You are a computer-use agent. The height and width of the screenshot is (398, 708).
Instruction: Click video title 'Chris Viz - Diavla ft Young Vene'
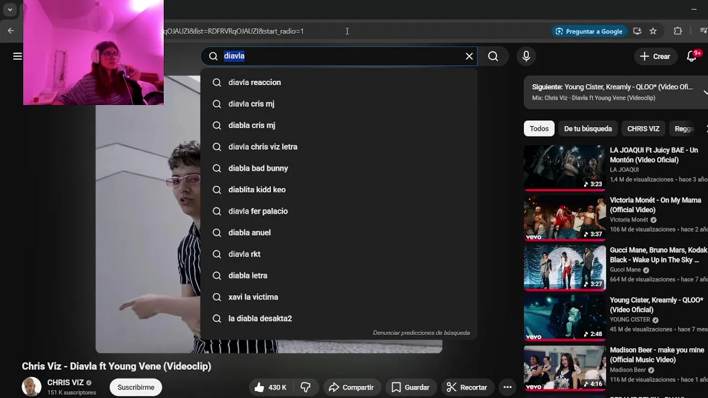tap(116, 366)
